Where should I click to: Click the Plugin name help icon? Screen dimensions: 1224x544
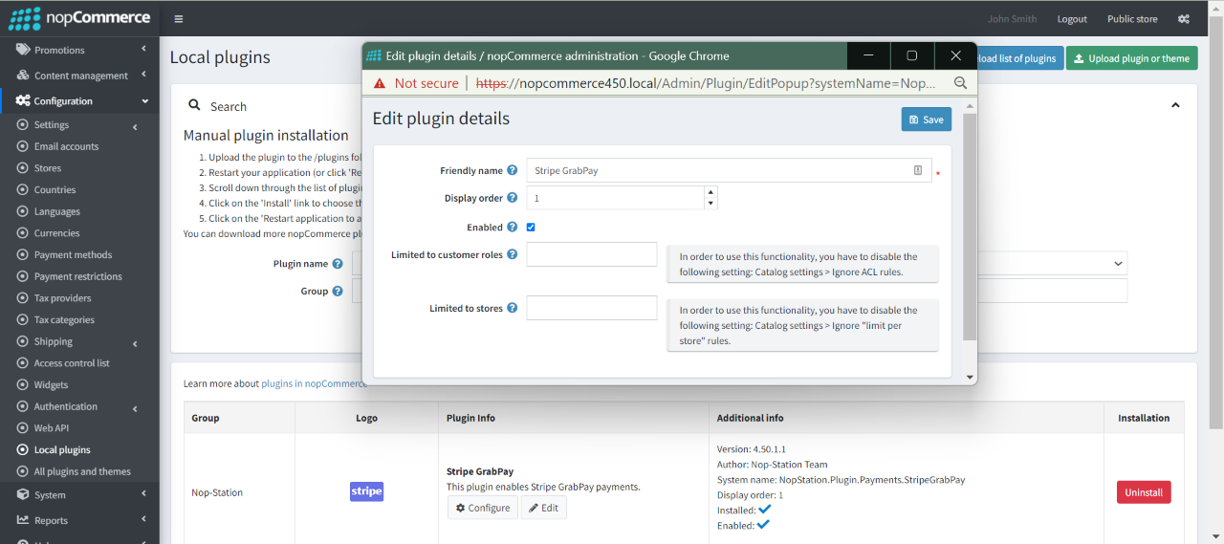pyautogui.click(x=338, y=264)
